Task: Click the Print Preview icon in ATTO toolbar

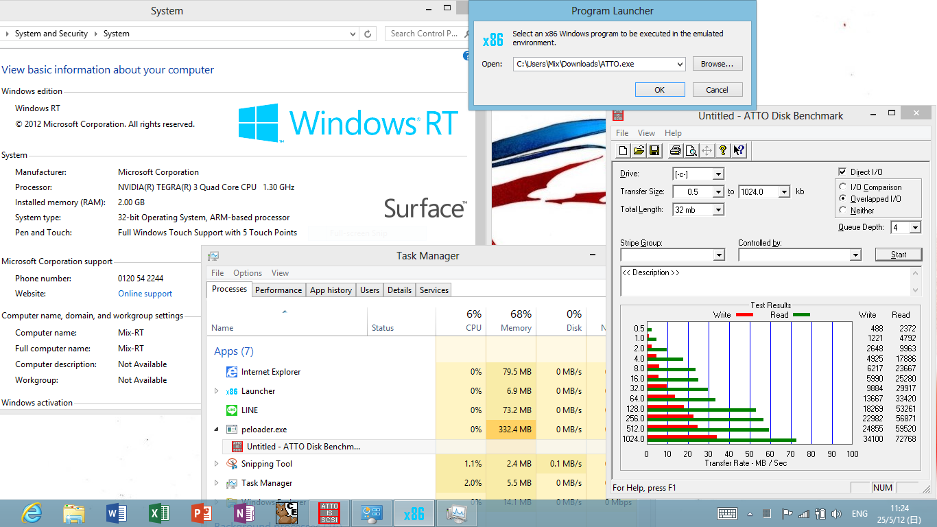Action: click(691, 150)
